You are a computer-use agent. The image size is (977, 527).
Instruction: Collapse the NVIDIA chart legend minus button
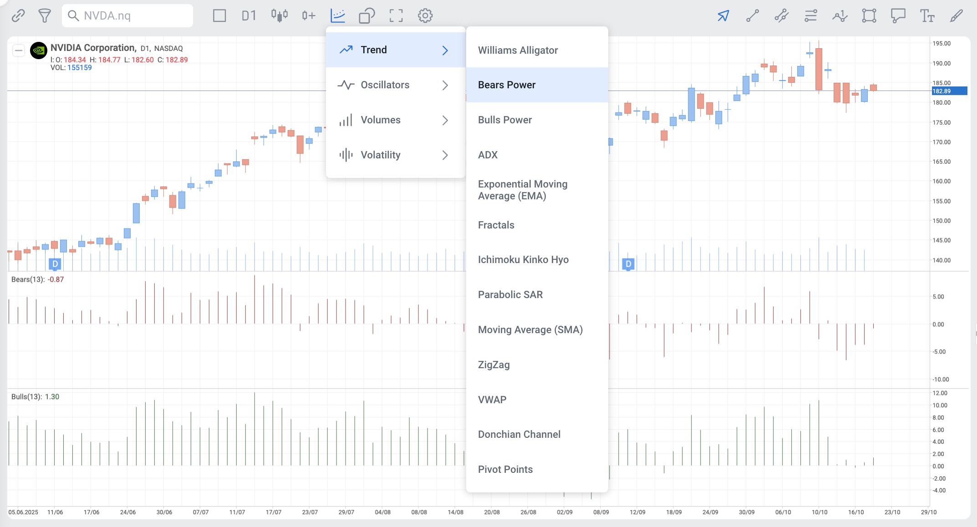[x=19, y=50]
